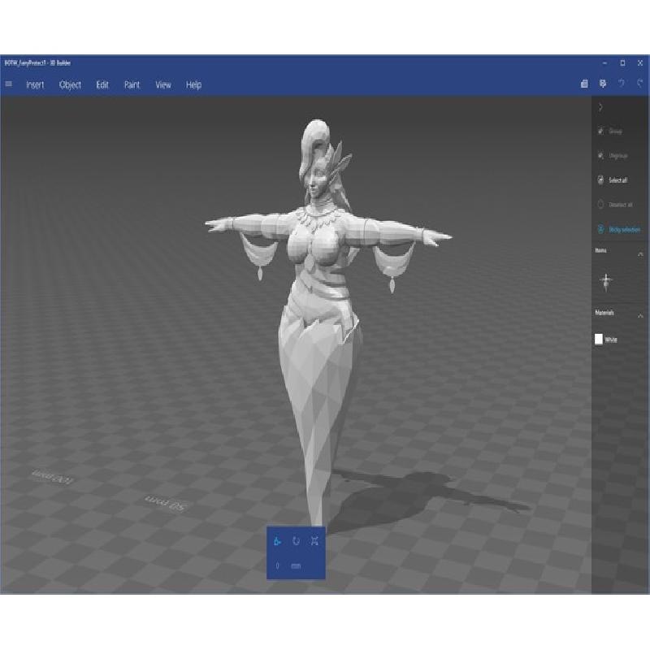Toggle Sticky selection
The image size is (650, 650).
[618, 229]
